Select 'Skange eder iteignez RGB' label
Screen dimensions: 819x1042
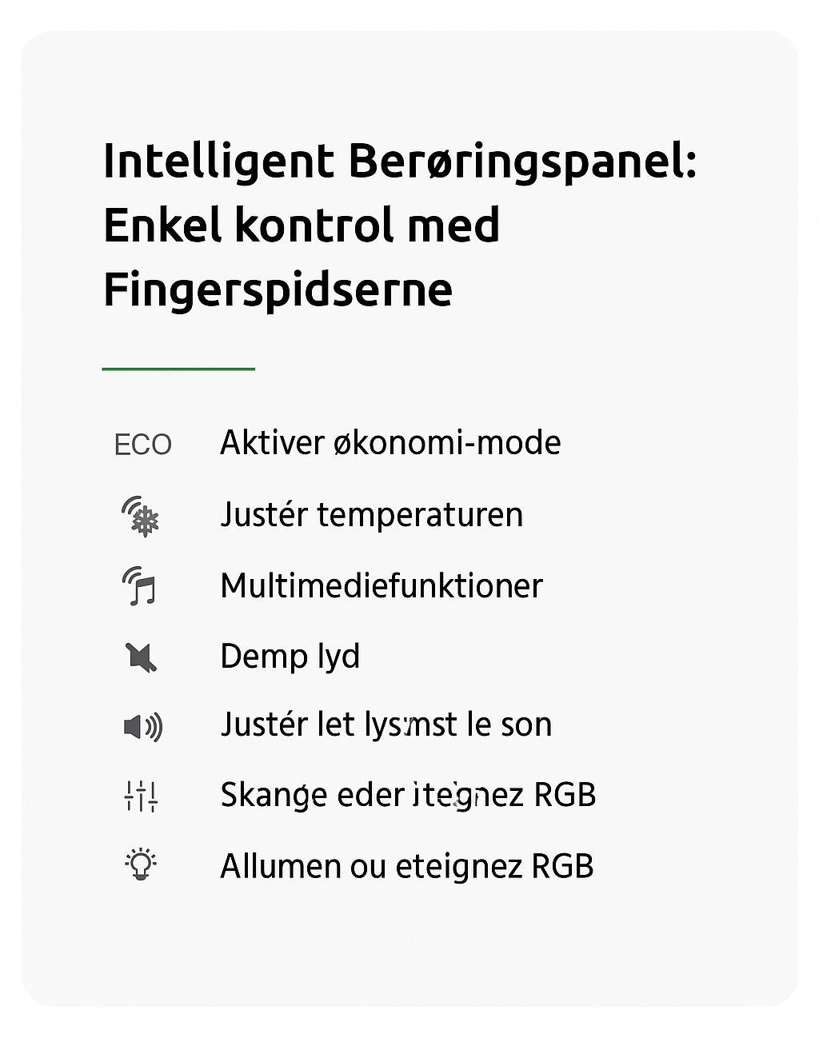[408, 795]
